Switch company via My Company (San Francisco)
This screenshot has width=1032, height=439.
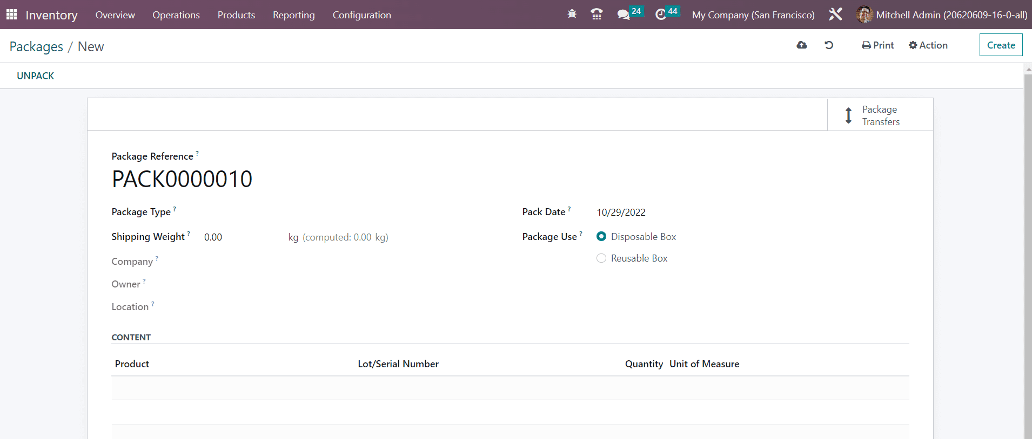(753, 15)
